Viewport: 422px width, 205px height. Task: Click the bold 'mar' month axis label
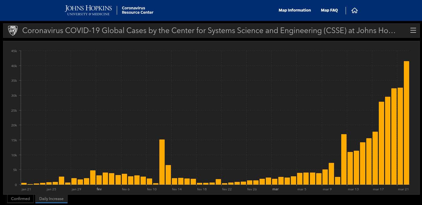click(275, 189)
